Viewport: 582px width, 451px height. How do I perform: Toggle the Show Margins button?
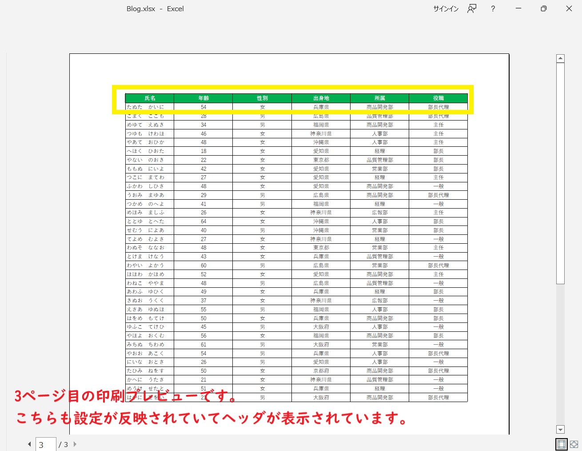[562, 444]
